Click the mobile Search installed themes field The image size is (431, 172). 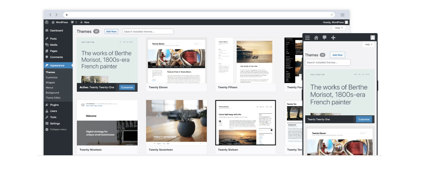[x=328, y=62]
